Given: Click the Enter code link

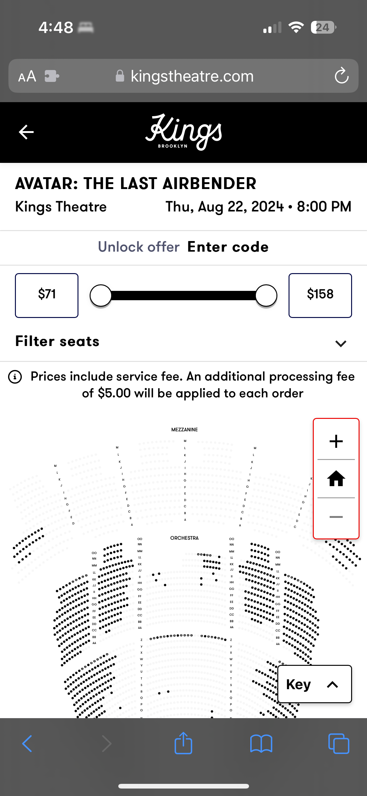Looking at the screenshot, I should click(228, 247).
